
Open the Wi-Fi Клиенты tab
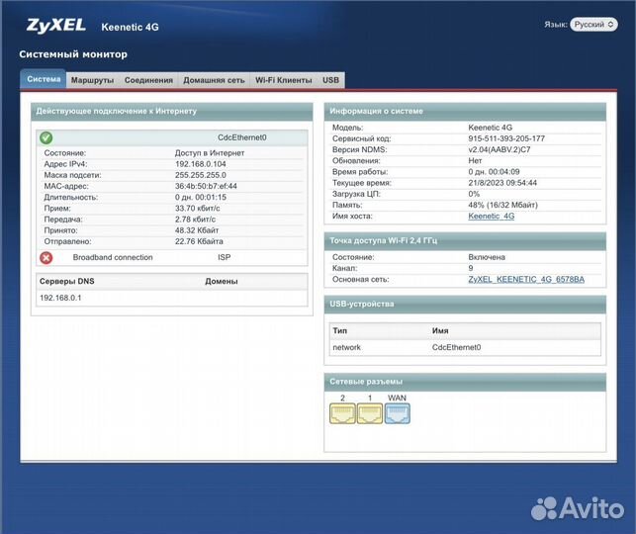pos(283,80)
